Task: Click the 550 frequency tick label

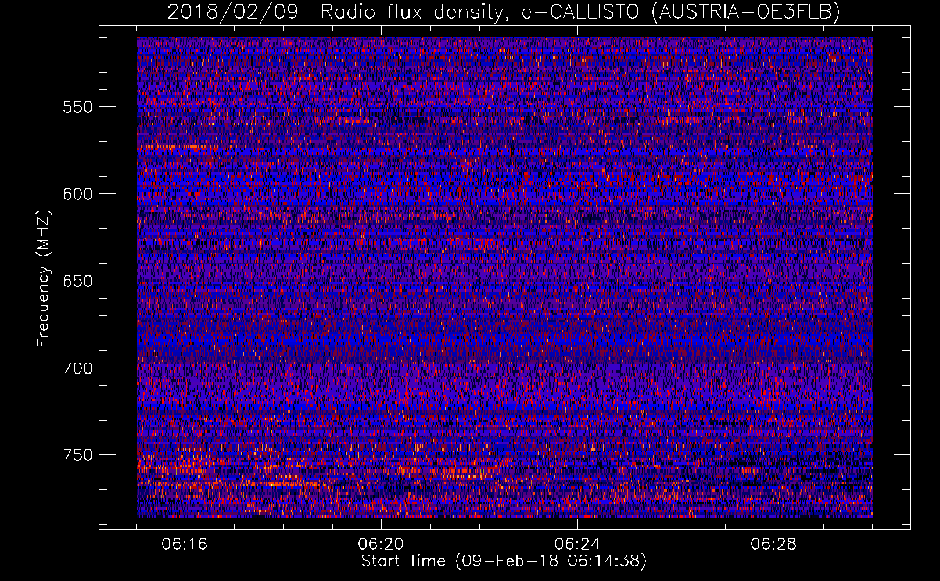Action: pos(78,107)
